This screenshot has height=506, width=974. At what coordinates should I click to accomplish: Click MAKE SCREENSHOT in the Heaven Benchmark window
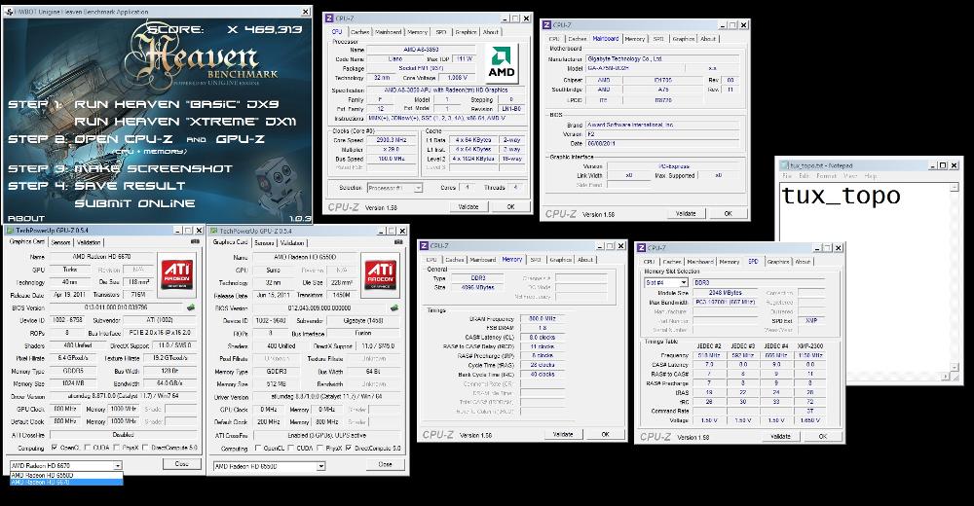click(154, 168)
